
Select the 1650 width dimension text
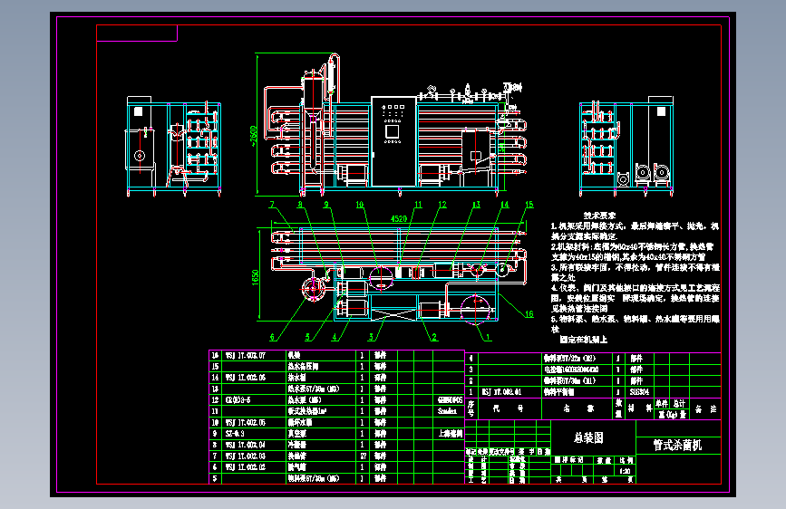pos(255,277)
